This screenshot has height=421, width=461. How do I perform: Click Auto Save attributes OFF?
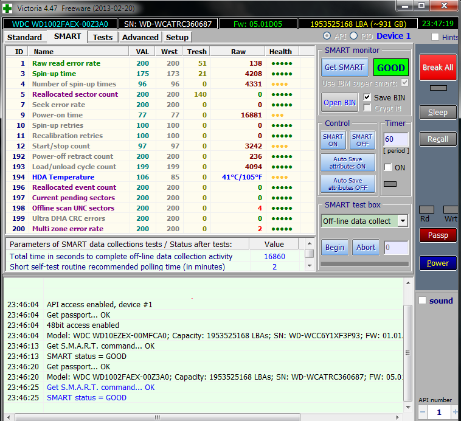(x=348, y=184)
